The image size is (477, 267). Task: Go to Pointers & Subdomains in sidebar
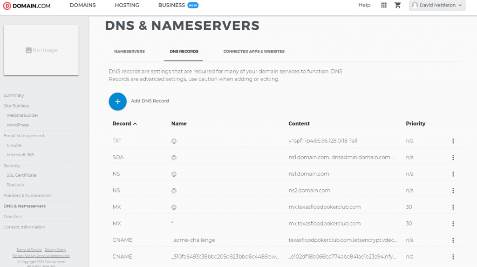pos(27,196)
